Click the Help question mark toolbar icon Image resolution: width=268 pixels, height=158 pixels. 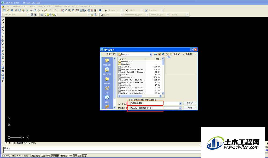coord(100,10)
